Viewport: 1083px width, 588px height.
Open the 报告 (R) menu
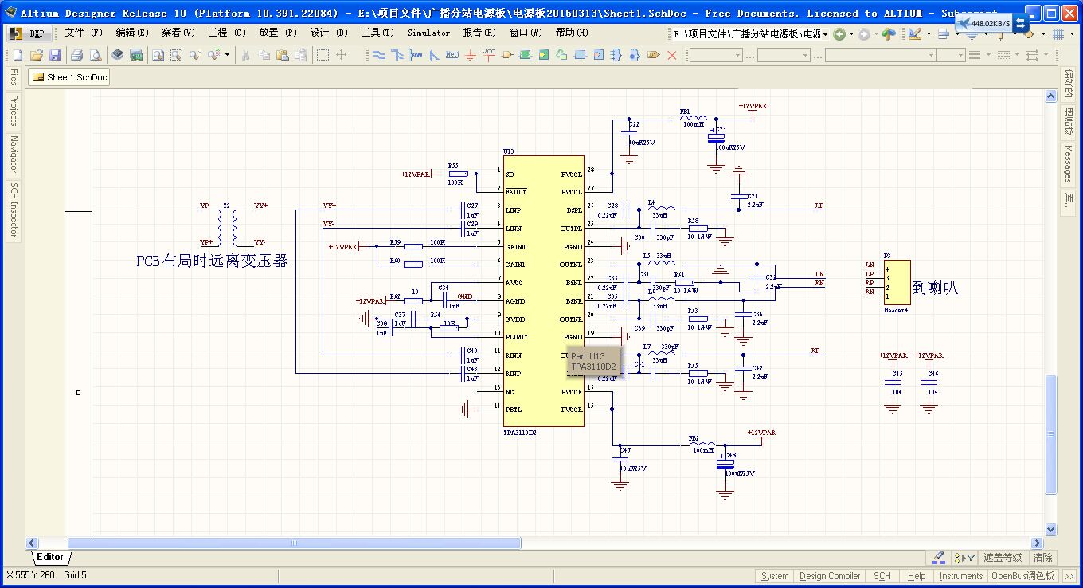point(479,33)
